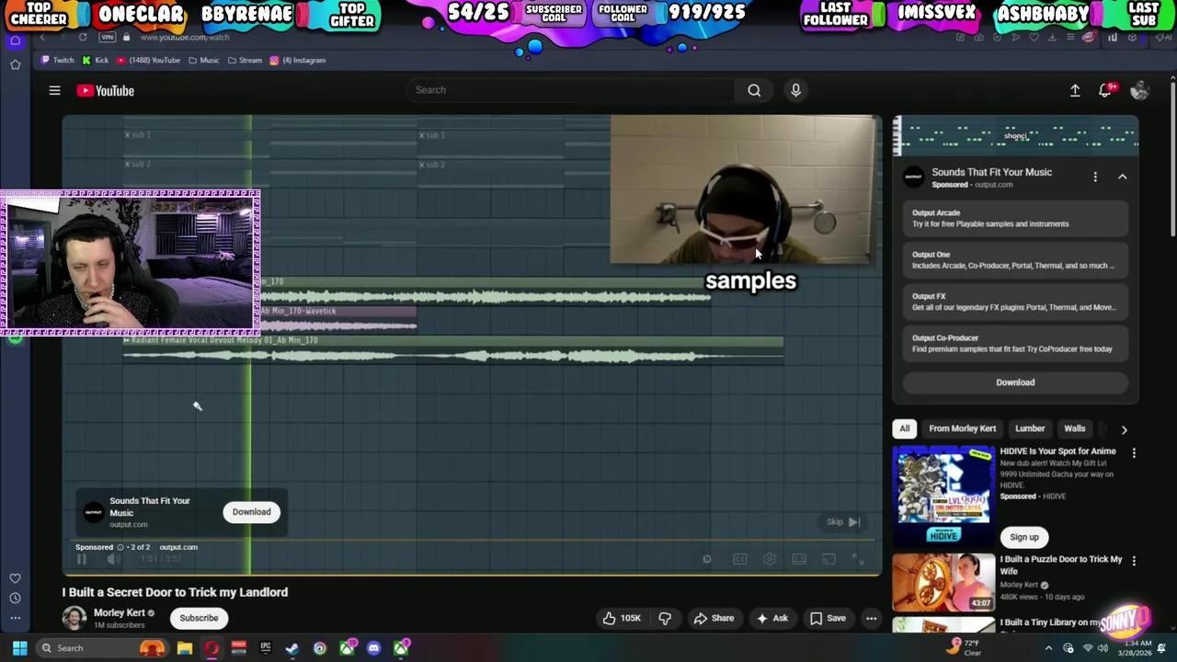
Task: Select the Walls filter chip
Action: [1074, 428]
